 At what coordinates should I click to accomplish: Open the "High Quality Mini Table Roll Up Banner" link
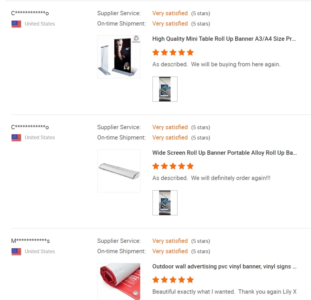[x=224, y=39]
